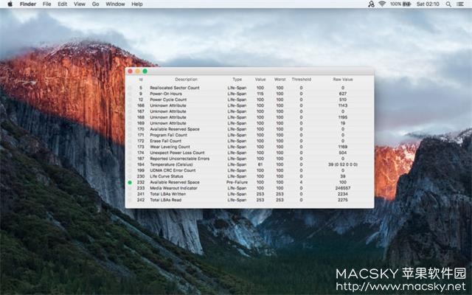This screenshot has height=295, width=472.
Task: Close the SMART attributes window
Action: pyautogui.click(x=130, y=72)
